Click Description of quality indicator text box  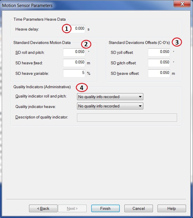(127, 118)
